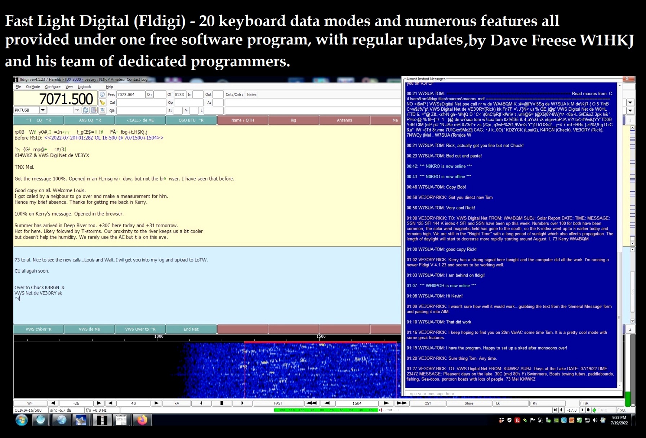
Task: Pause waterfall with the stop square button
Action: [x=222, y=403]
